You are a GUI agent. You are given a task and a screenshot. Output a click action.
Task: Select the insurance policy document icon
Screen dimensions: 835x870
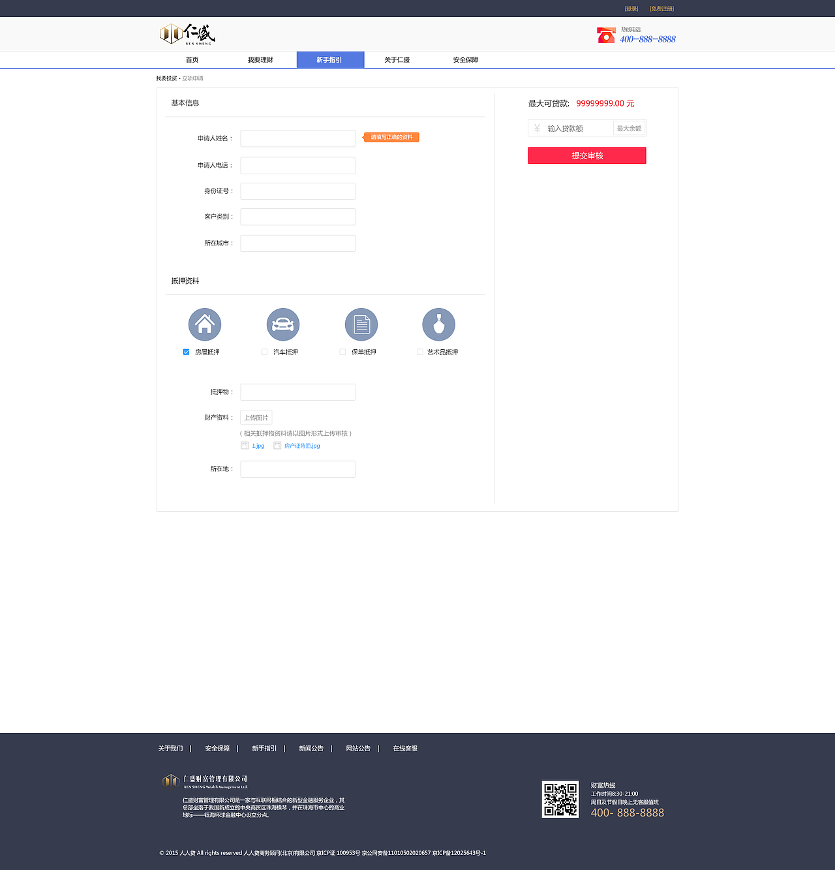361,324
